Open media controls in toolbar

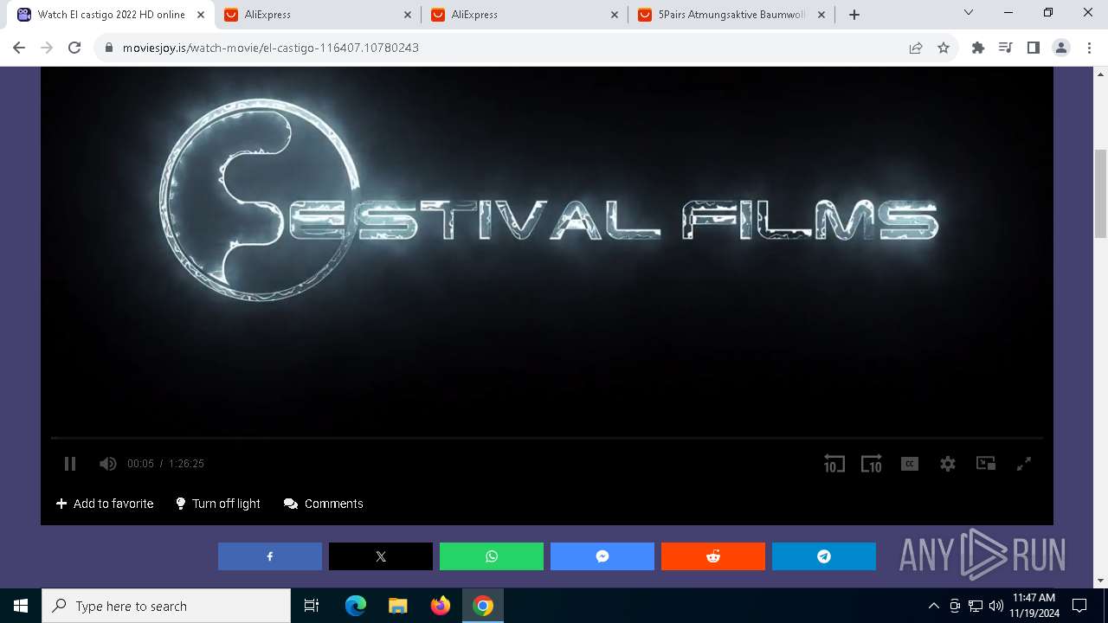1006,48
